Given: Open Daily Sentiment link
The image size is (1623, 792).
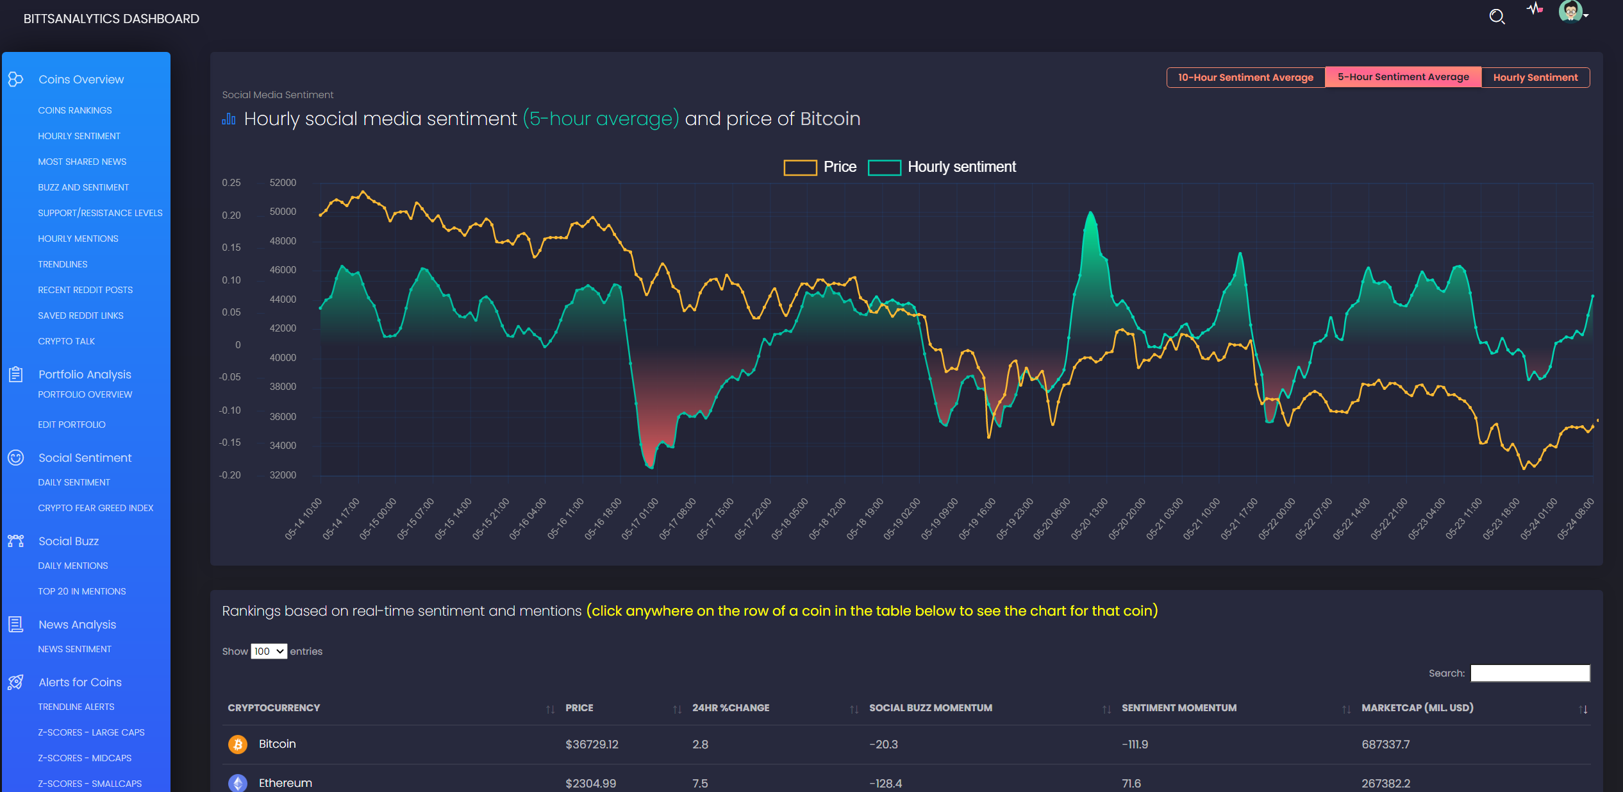Looking at the screenshot, I should (74, 482).
